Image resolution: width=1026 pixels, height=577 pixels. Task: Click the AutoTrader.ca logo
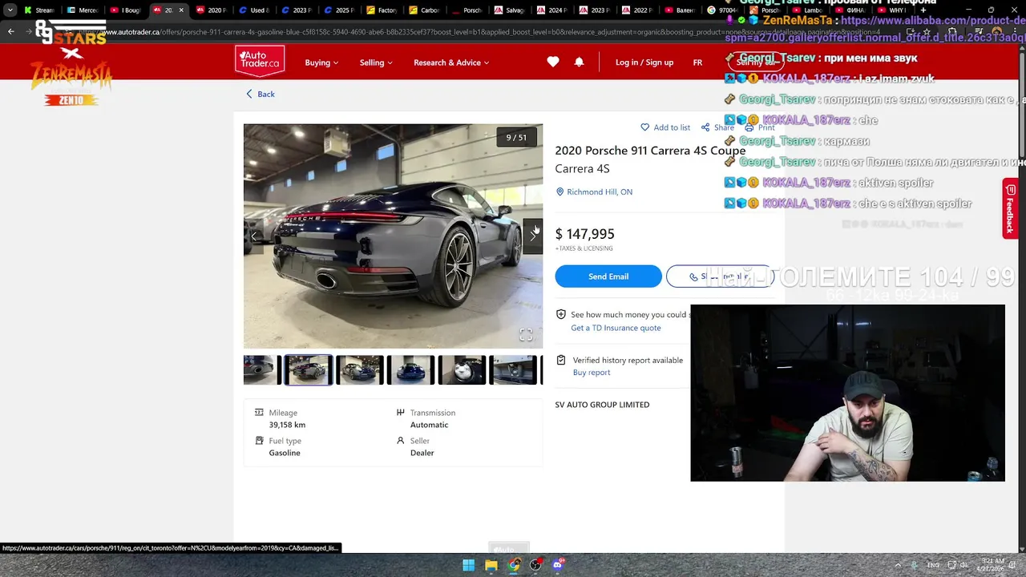tap(259, 61)
